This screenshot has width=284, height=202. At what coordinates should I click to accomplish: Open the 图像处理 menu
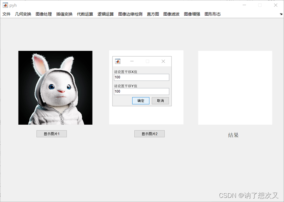point(44,14)
